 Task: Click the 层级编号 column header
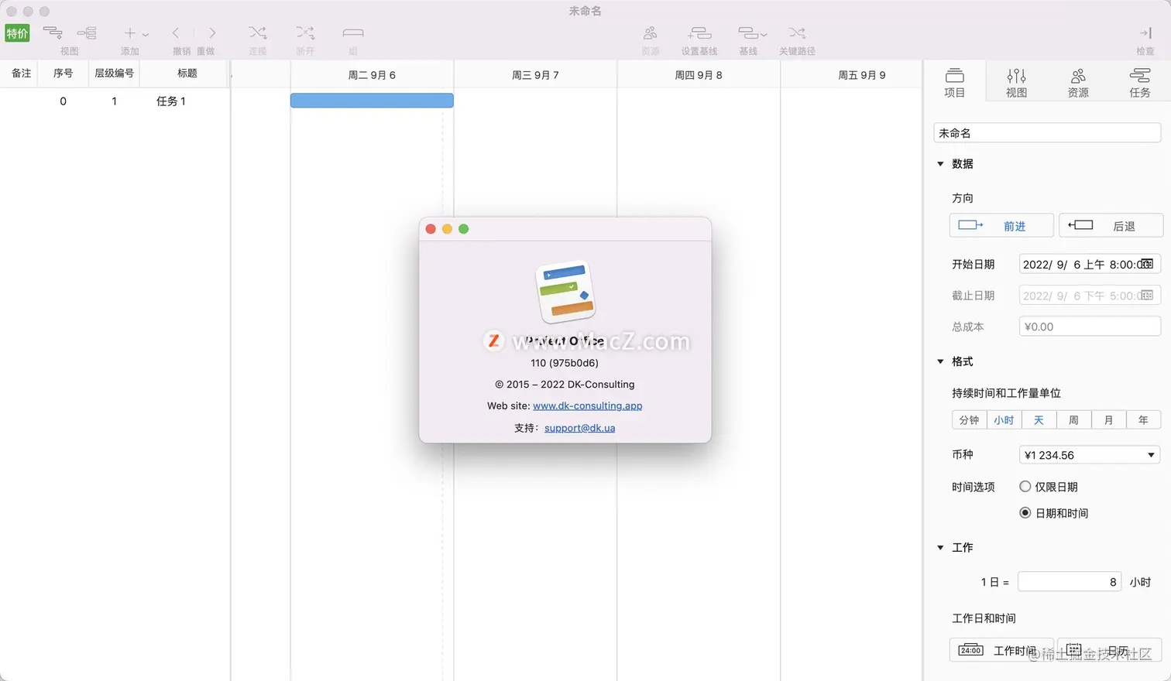(114, 74)
